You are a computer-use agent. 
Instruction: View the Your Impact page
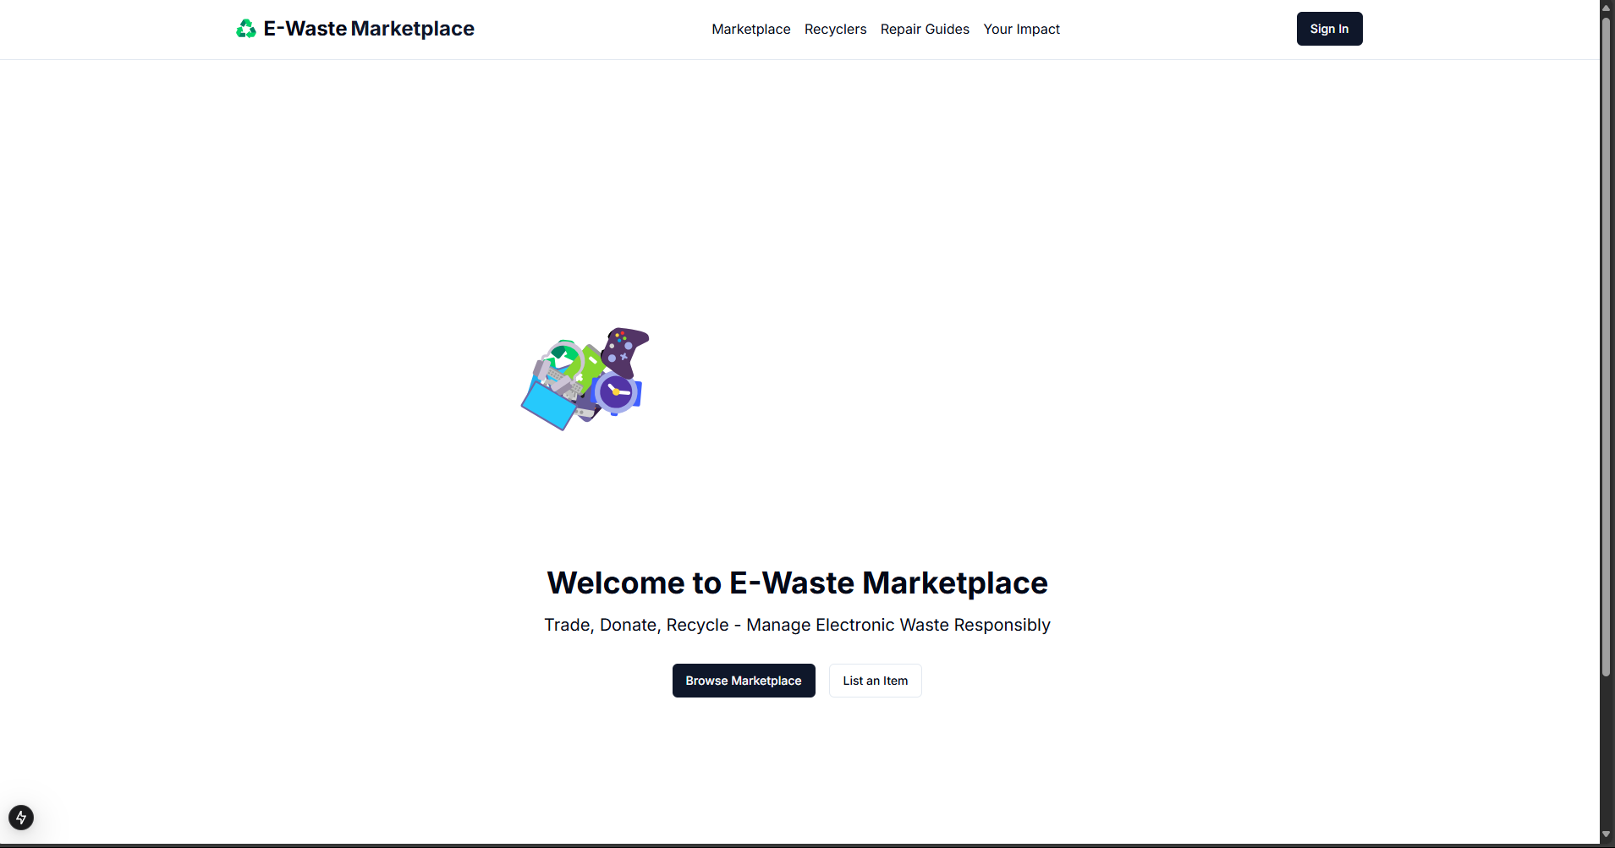(x=1021, y=29)
